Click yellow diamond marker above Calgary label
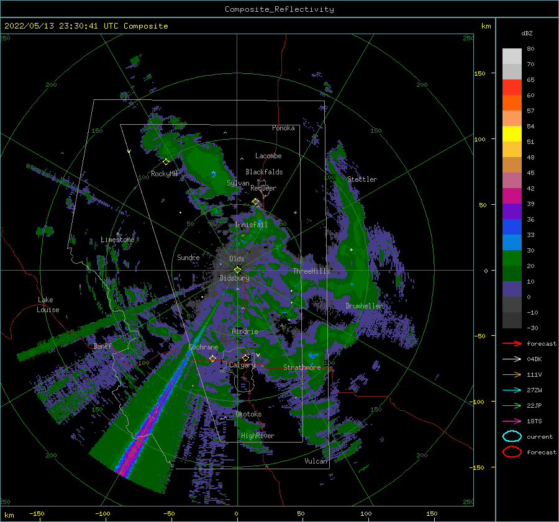This screenshot has height=522, width=559. 245,358
